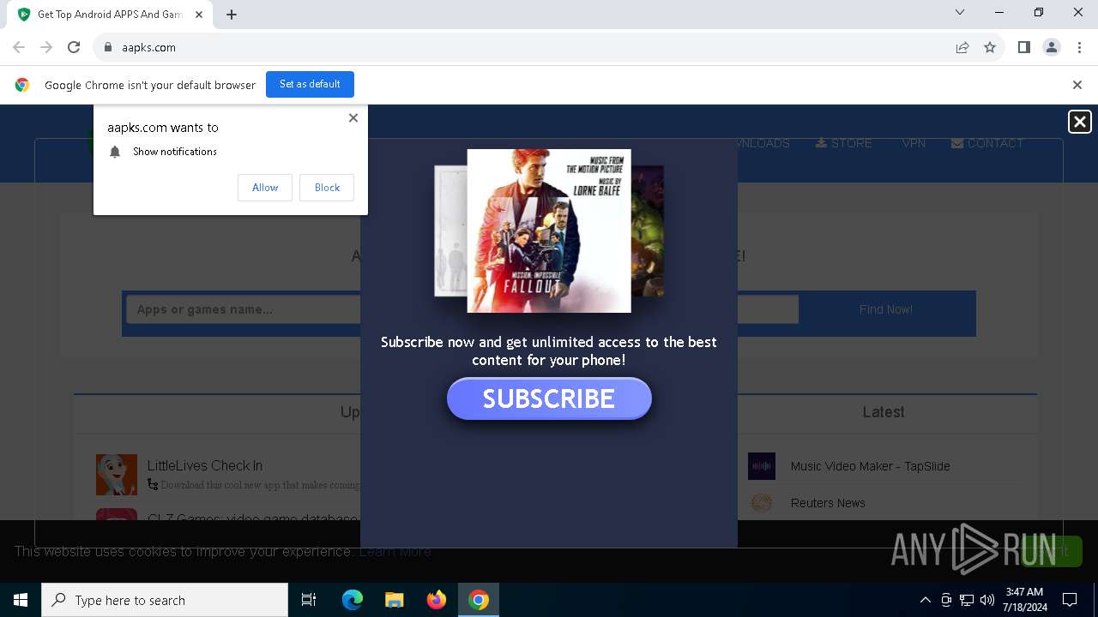Viewport: 1098px width, 617px height.
Task: Open the taskbar clock showing 3:47 AM
Action: (x=1024, y=600)
